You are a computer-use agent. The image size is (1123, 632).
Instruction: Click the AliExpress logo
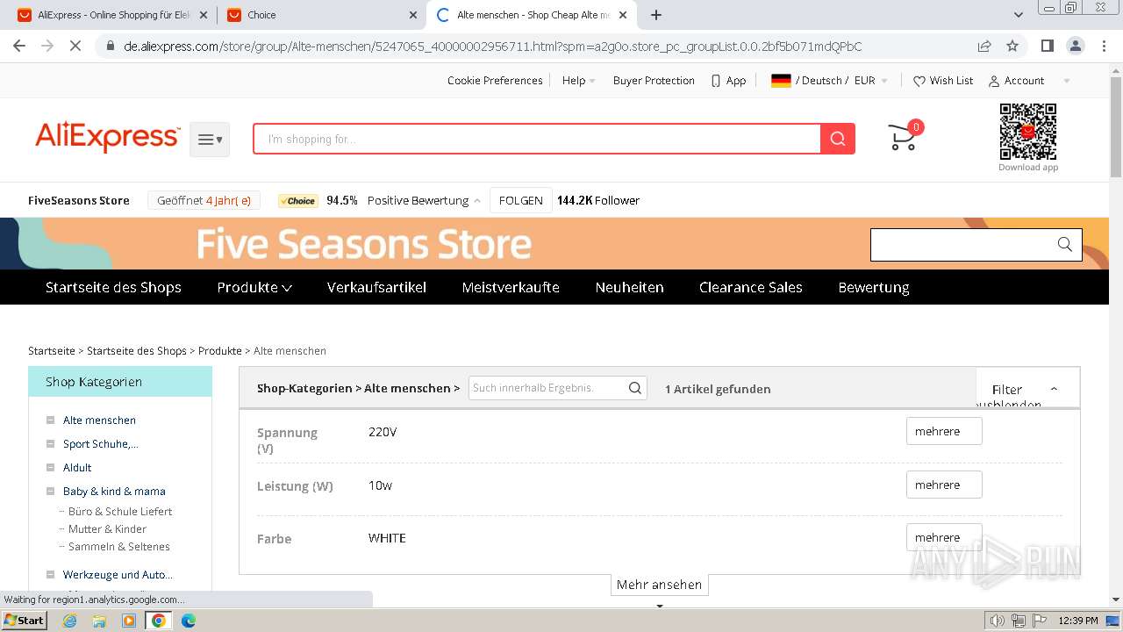pyautogui.click(x=107, y=138)
